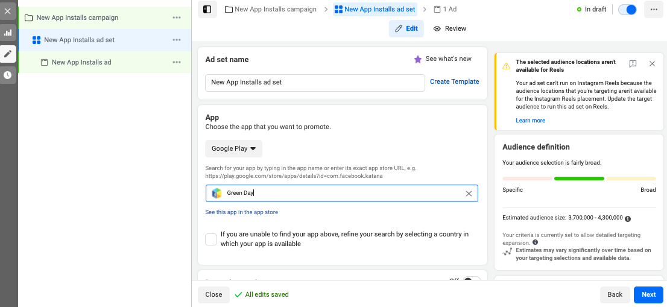Click the In draft status label
The height and width of the screenshot is (307, 667).
point(591,10)
